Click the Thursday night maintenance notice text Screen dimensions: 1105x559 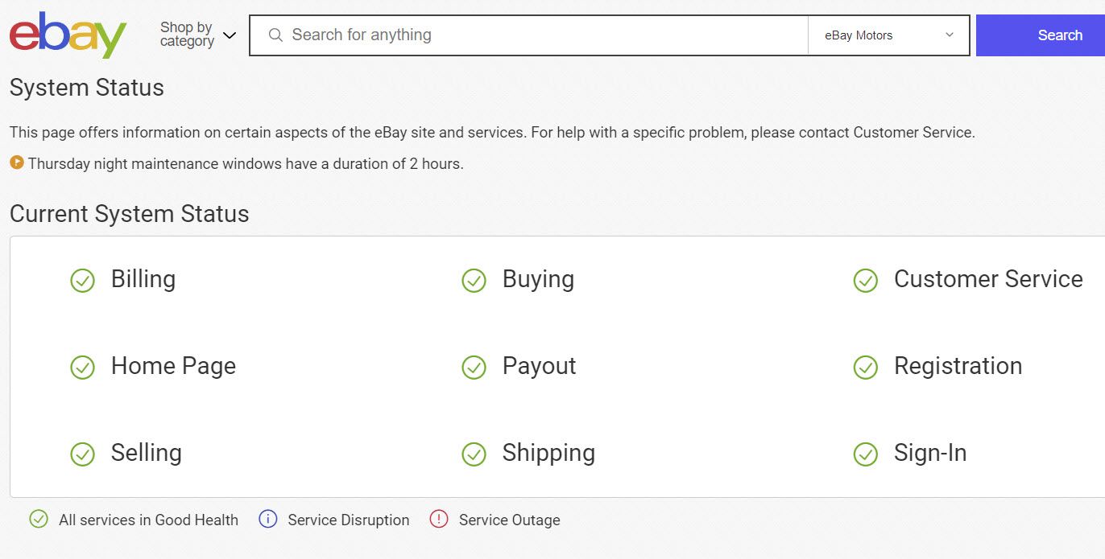click(246, 164)
